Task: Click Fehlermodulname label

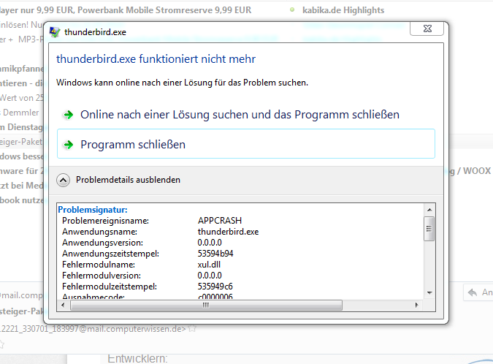Action: click(x=99, y=265)
